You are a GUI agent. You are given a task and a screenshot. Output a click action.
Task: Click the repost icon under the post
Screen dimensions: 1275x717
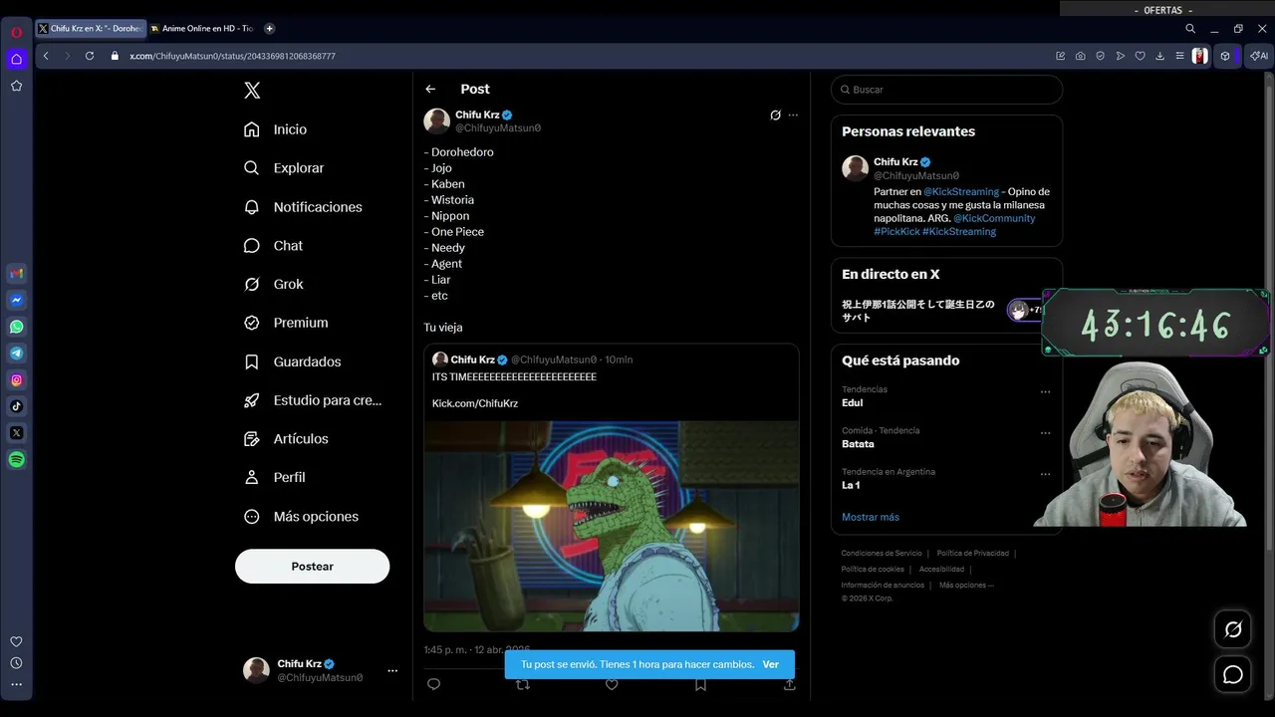pyautogui.click(x=523, y=684)
